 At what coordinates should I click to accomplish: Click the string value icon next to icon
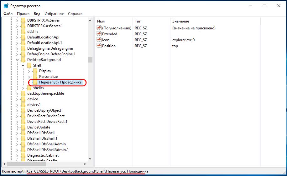coord(99,40)
